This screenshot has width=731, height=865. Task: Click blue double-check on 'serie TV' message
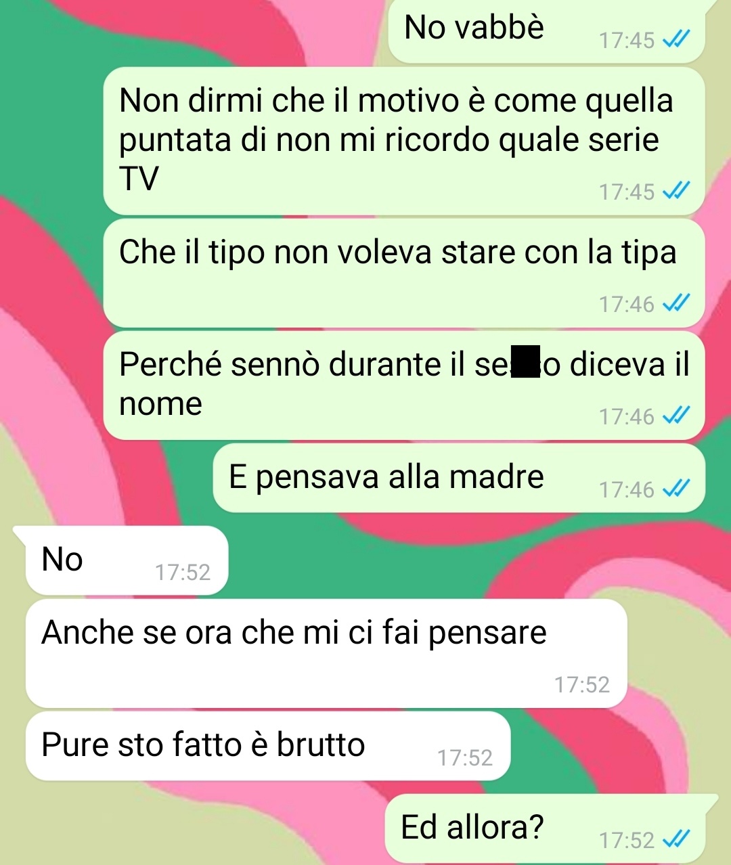(x=675, y=192)
